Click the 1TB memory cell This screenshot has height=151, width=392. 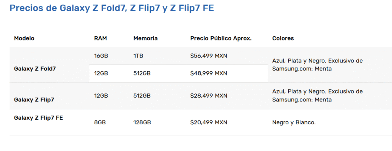point(138,56)
